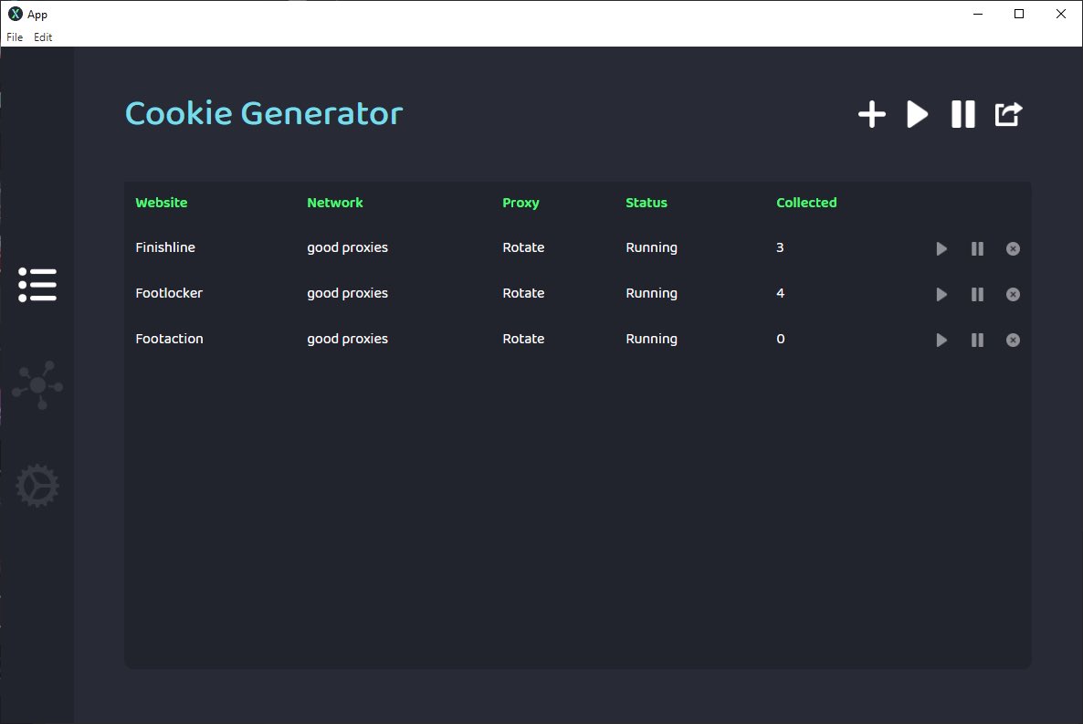This screenshot has height=724, width=1083.
Task: Start the Footlocker task
Action: [x=941, y=294]
